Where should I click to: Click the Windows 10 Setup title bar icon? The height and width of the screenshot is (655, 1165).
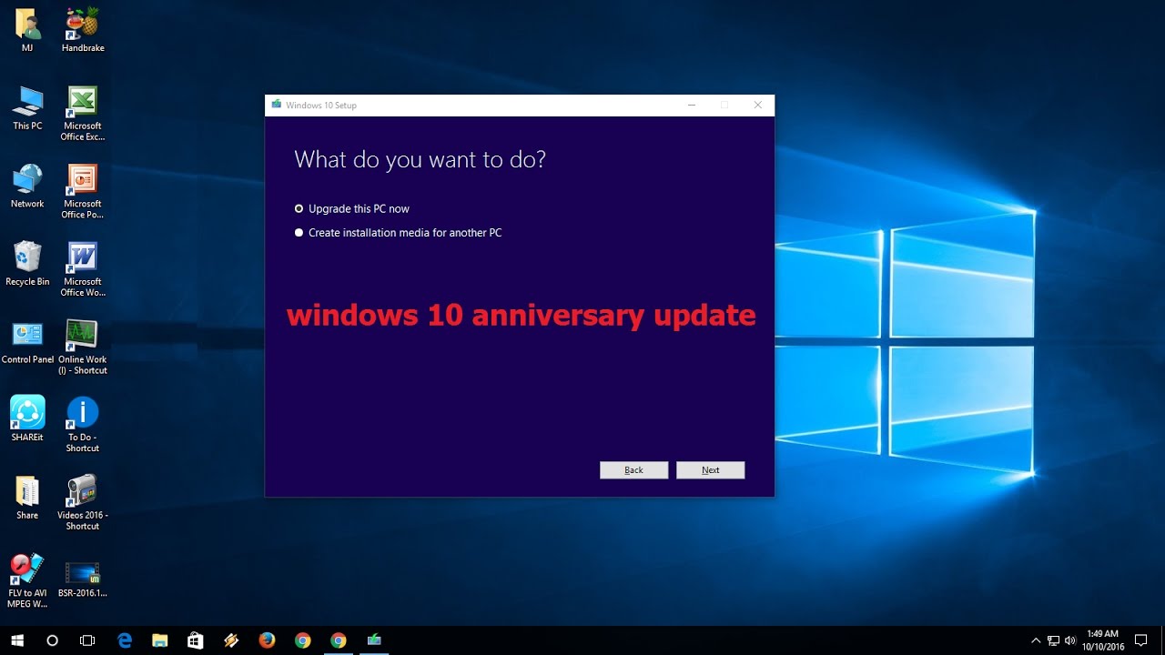[277, 105]
